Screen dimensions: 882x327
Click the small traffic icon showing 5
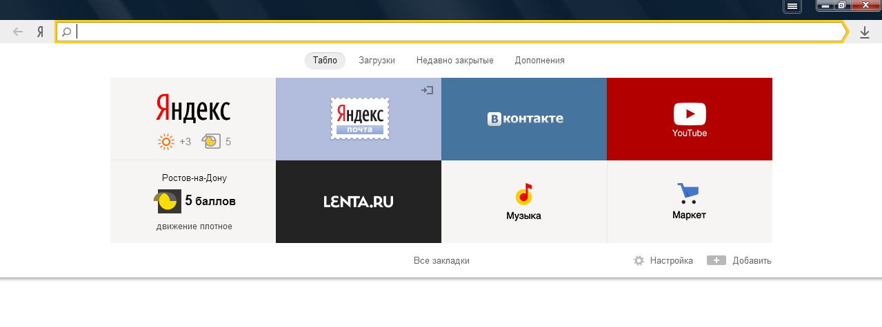[x=210, y=142]
